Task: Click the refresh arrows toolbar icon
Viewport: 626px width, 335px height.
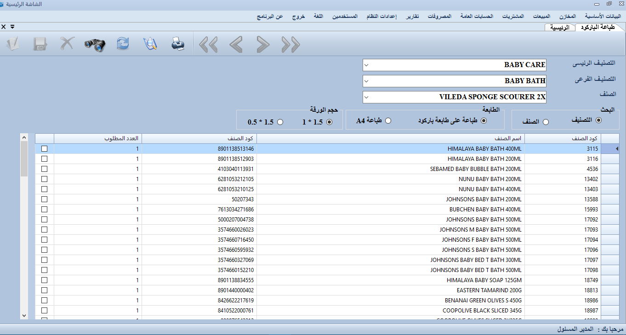Action: tap(123, 44)
